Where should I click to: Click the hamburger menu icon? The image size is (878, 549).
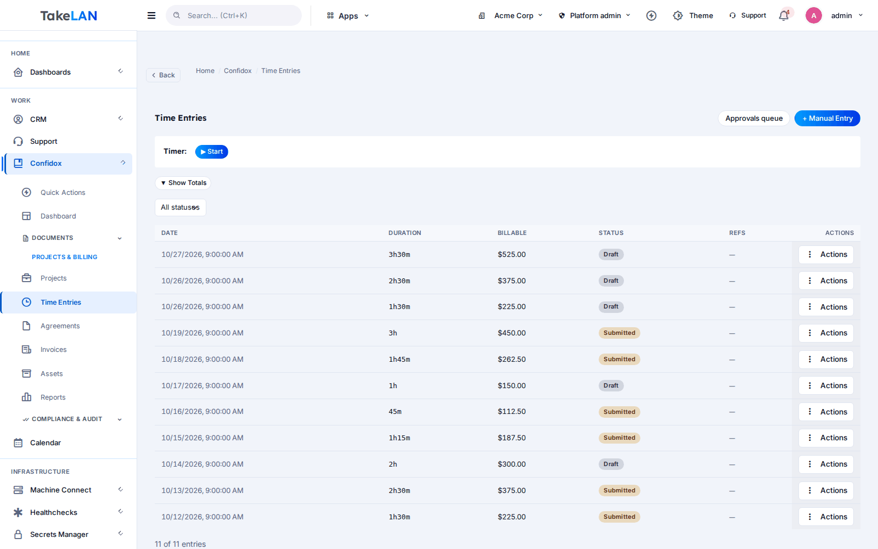[151, 15]
